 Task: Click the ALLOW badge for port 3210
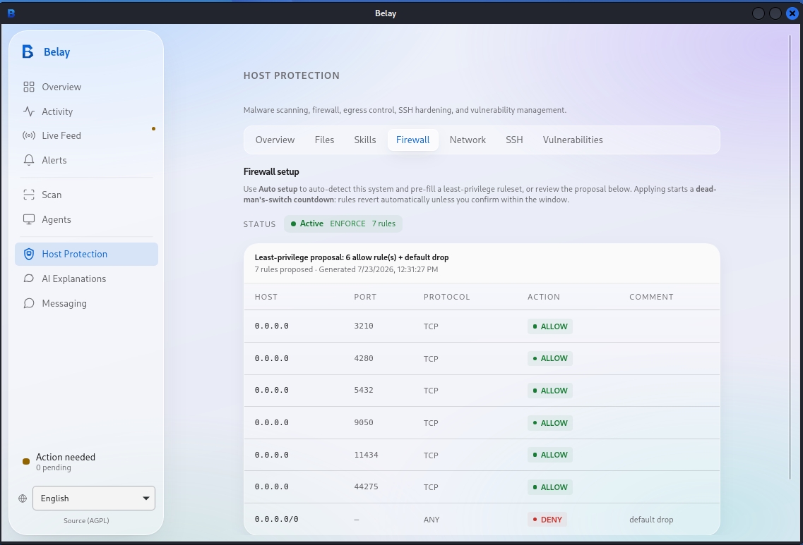click(x=550, y=326)
